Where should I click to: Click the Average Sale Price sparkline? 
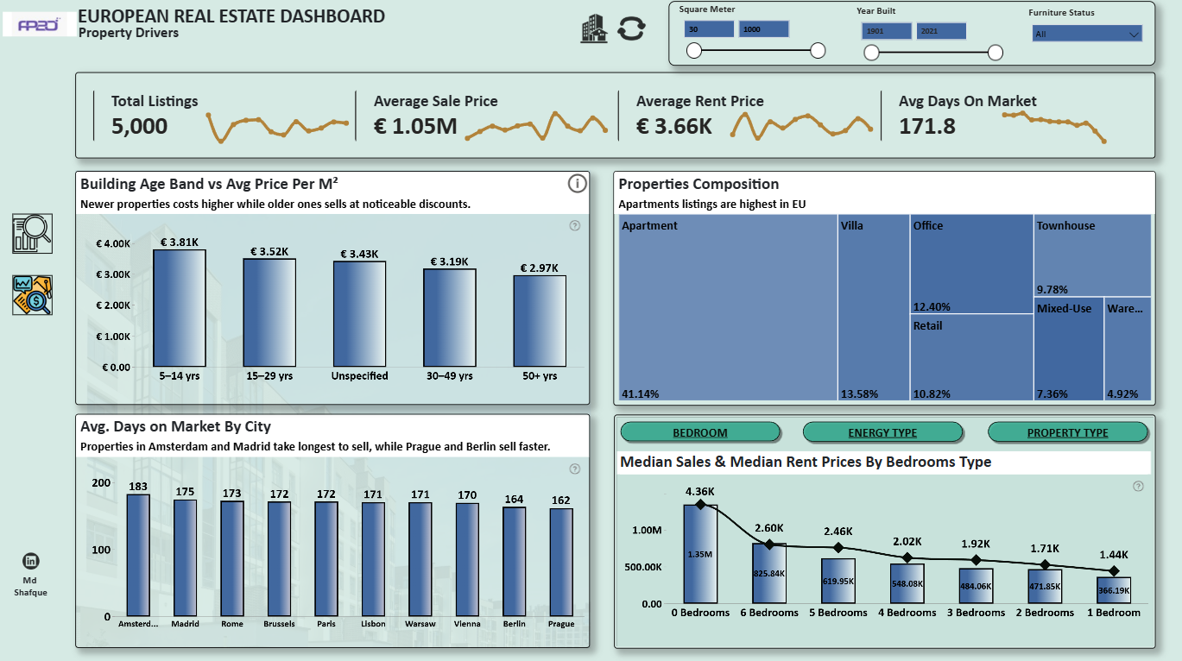(536, 126)
